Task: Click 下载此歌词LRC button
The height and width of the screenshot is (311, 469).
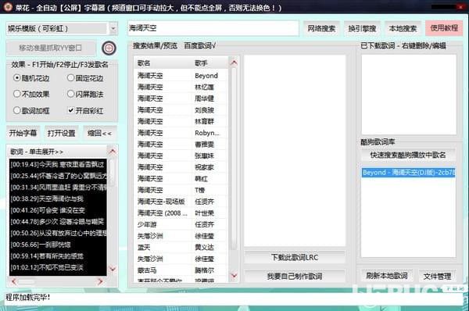Action: pos(295,257)
